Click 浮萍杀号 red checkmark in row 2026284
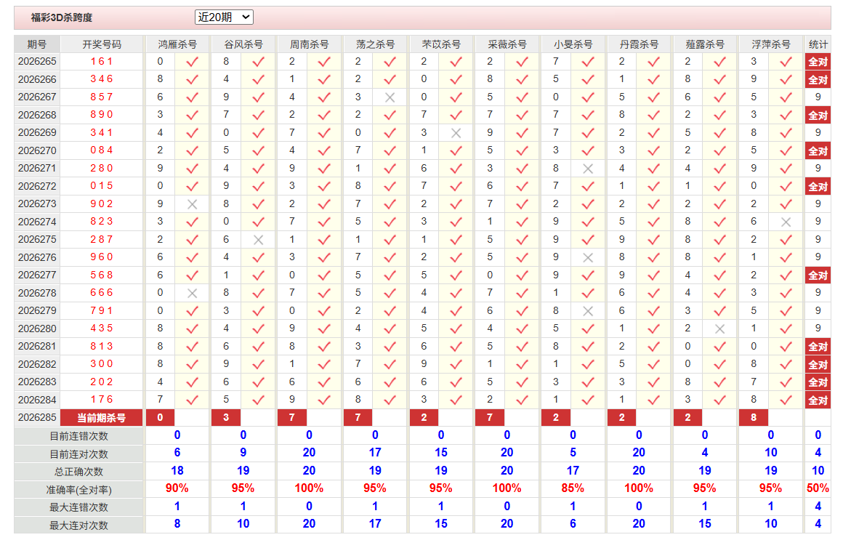Image resolution: width=843 pixels, height=548 pixels. 786,400
